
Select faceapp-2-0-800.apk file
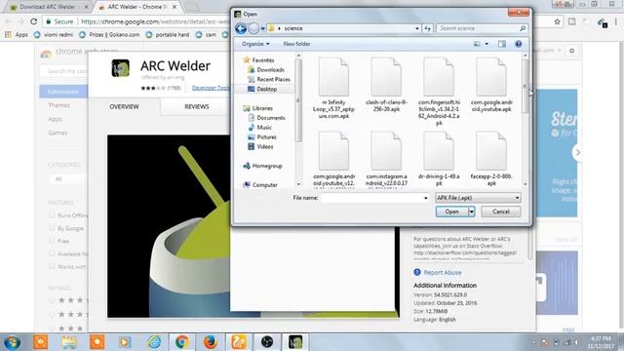pos(491,159)
